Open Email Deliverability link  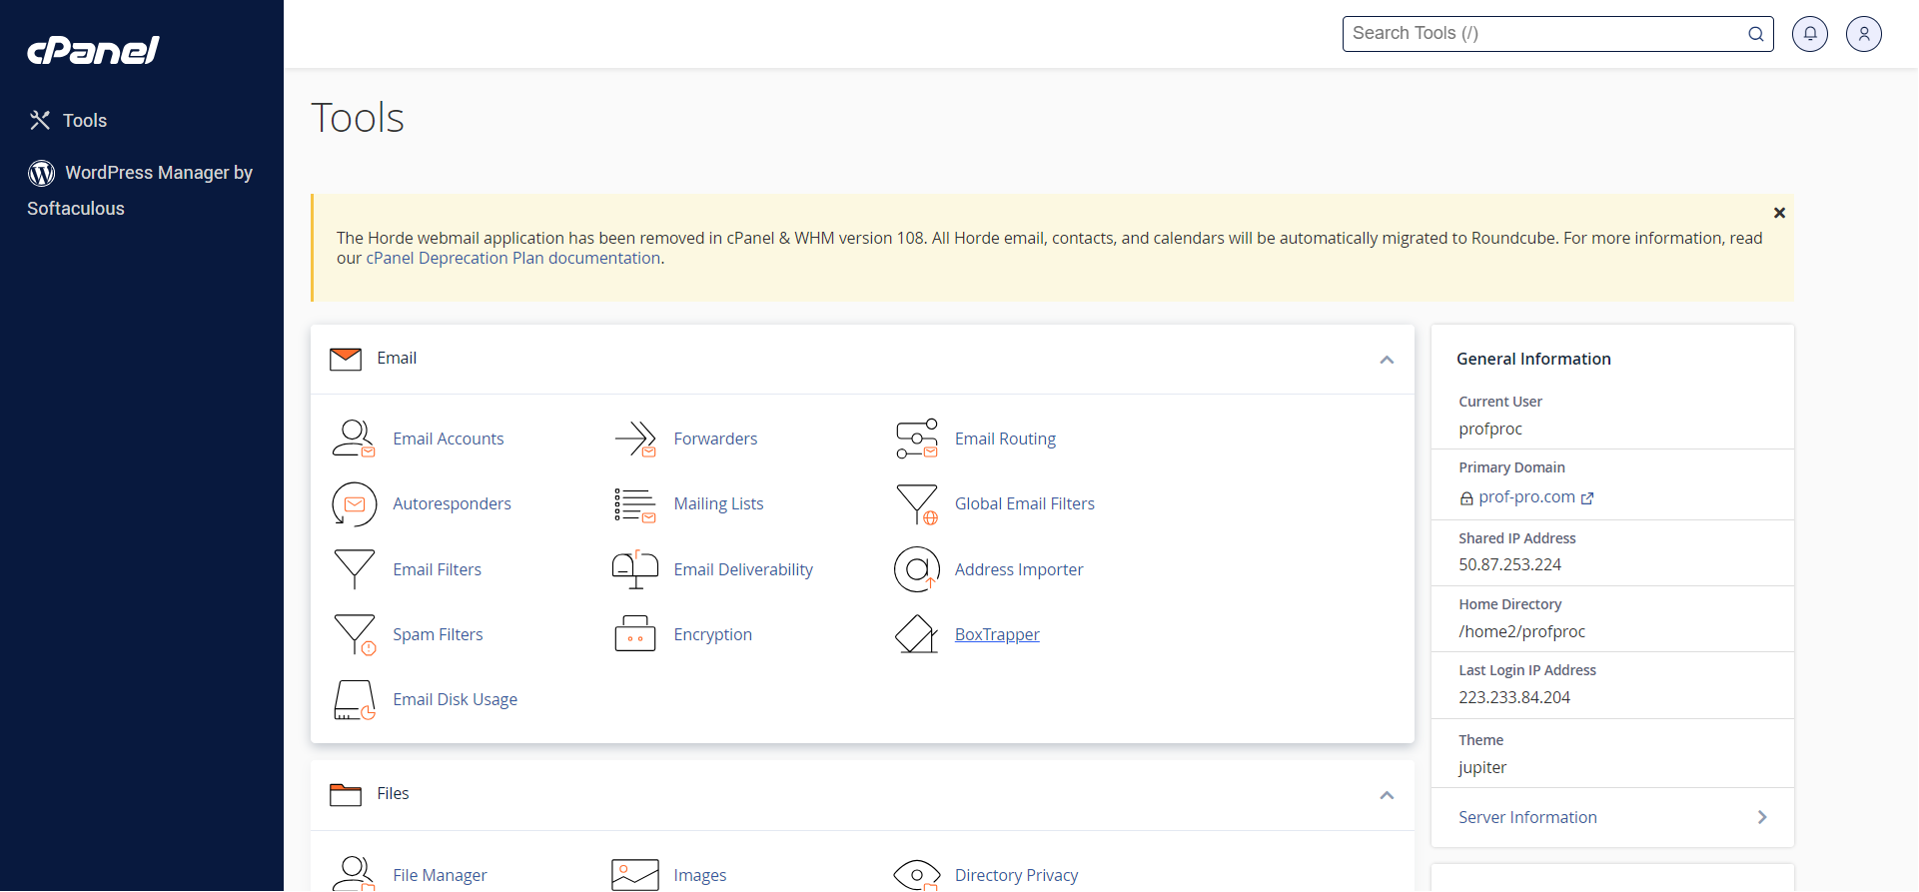743,570
